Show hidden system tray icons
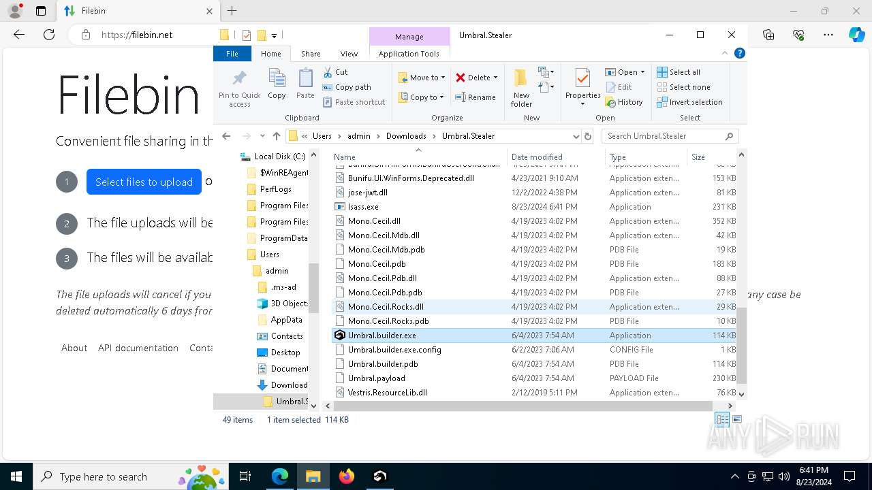872x490 pixels. [734, 476]
